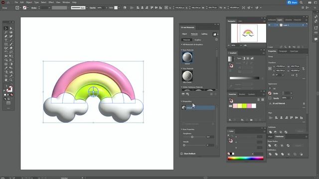The width and height of the screenshot is (319, 179).
Task: Click Divide in Pathfinders row
Action: 270,154
